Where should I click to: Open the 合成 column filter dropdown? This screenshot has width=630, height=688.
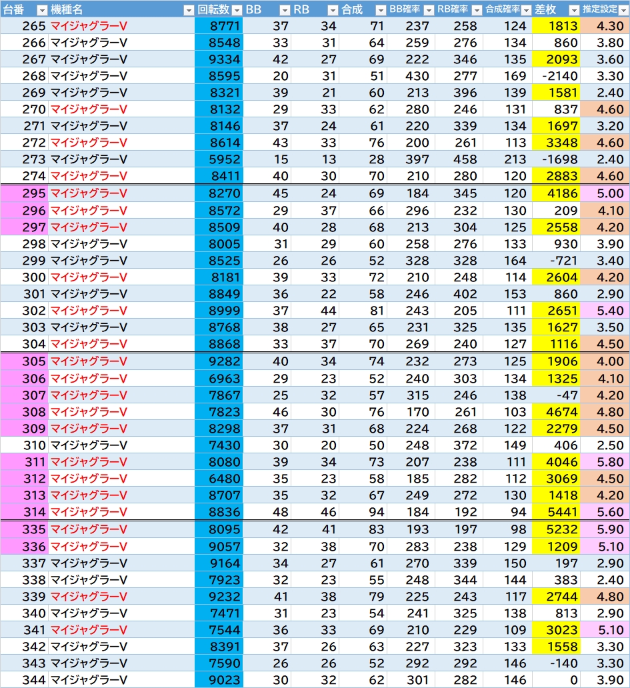click(381, 10)
